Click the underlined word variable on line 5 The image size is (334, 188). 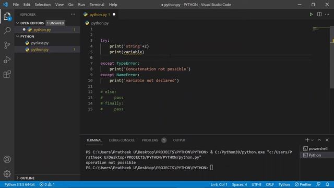133,52
